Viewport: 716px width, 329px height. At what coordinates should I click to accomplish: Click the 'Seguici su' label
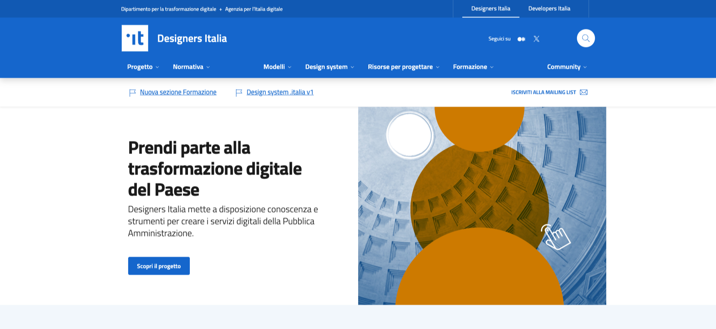500,39
